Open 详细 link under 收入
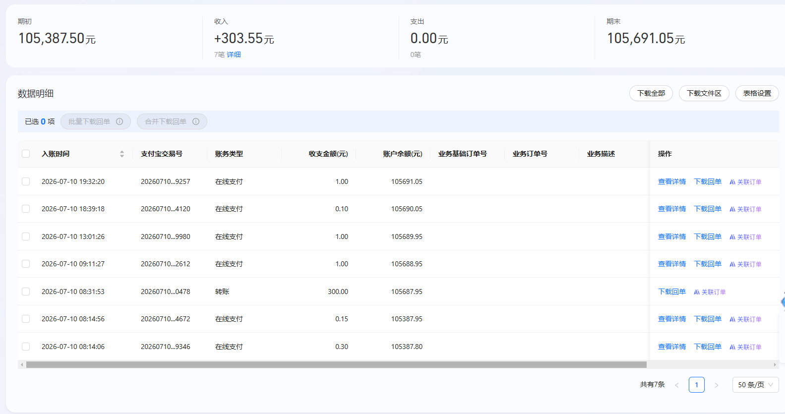Image resolution: width=785 pixels, height=414 pixels. point(234,55)
